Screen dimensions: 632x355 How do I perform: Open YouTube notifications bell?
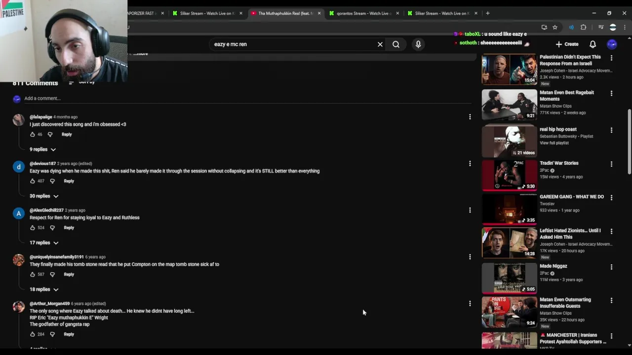[592, 44]
